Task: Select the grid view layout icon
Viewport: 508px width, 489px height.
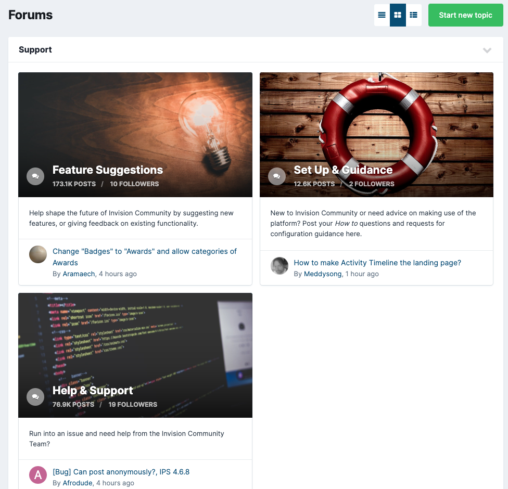Action: pos(398,15)
